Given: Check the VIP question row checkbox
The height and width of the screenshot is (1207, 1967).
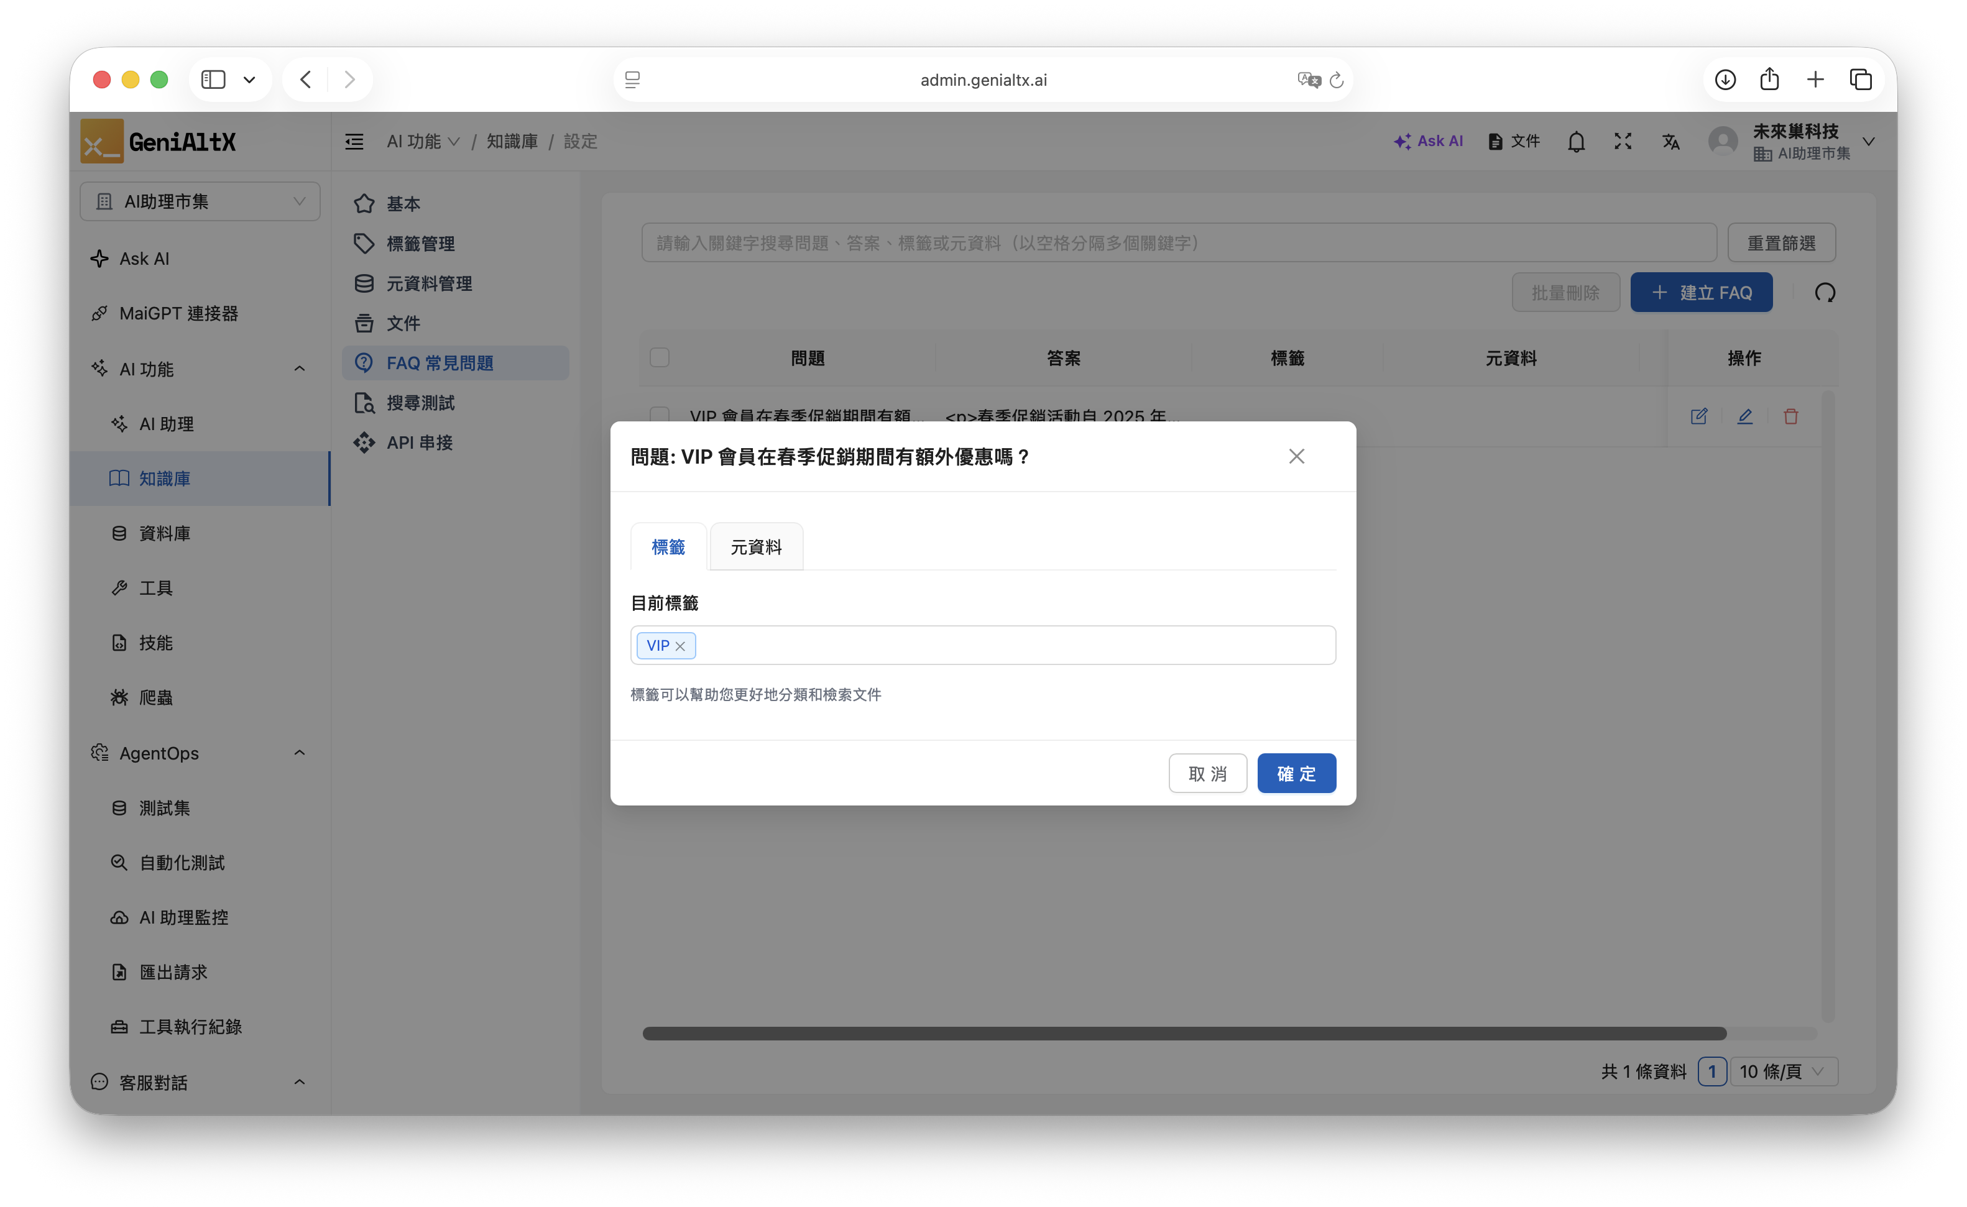Looking at the screenshot, I should point(660,415).
